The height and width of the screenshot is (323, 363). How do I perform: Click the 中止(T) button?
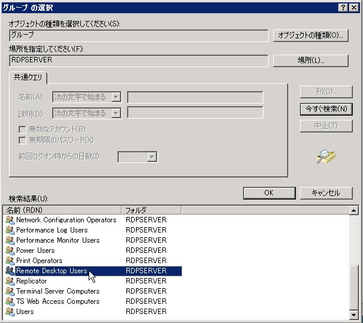tap(326, 126)
